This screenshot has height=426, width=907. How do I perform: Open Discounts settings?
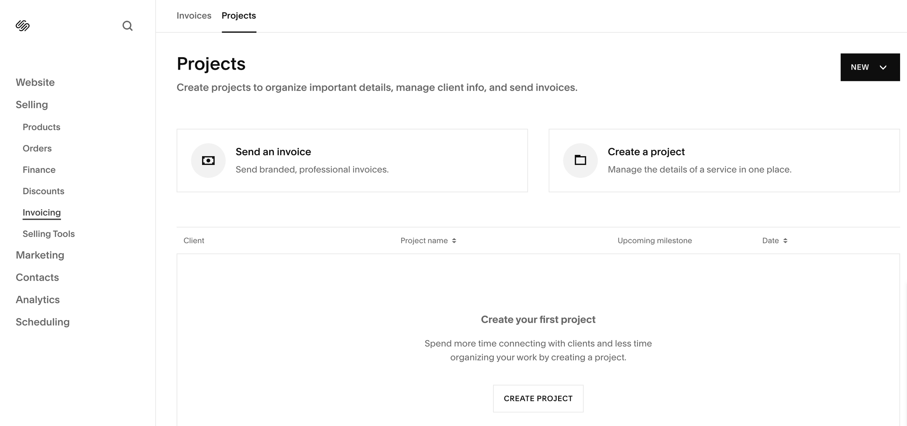coord(44,191)
